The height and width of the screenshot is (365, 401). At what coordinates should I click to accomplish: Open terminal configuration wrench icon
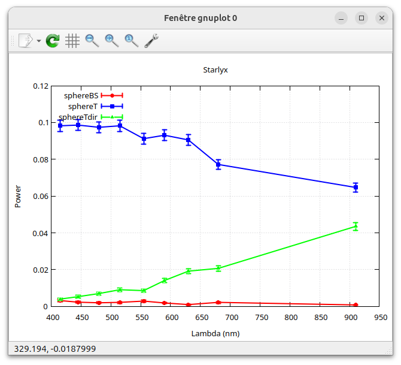(151, 41)
